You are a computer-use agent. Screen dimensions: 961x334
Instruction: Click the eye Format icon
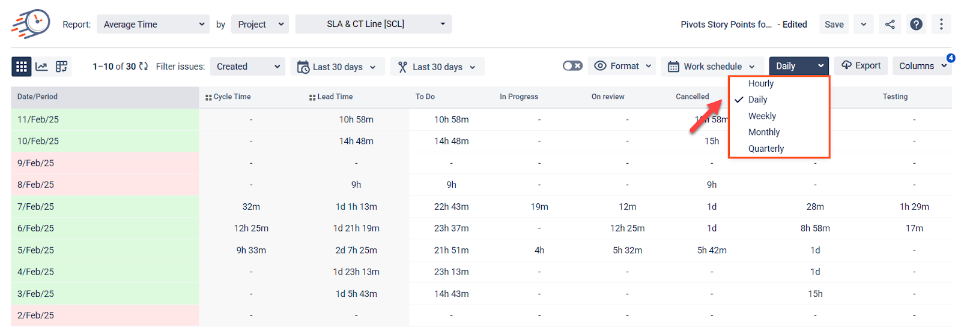(600, 66)
